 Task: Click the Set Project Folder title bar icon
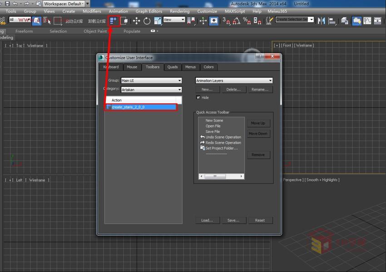click(39, 4)
